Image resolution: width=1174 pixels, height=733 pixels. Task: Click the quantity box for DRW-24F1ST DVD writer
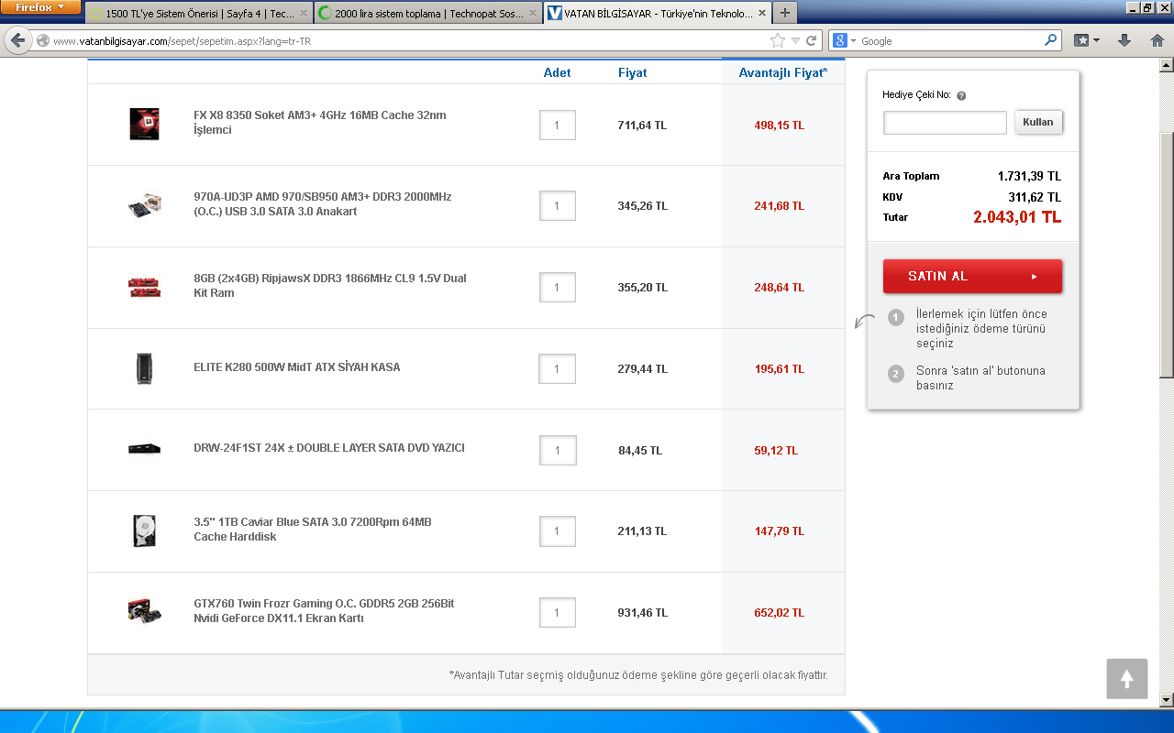tap(558, 451)
